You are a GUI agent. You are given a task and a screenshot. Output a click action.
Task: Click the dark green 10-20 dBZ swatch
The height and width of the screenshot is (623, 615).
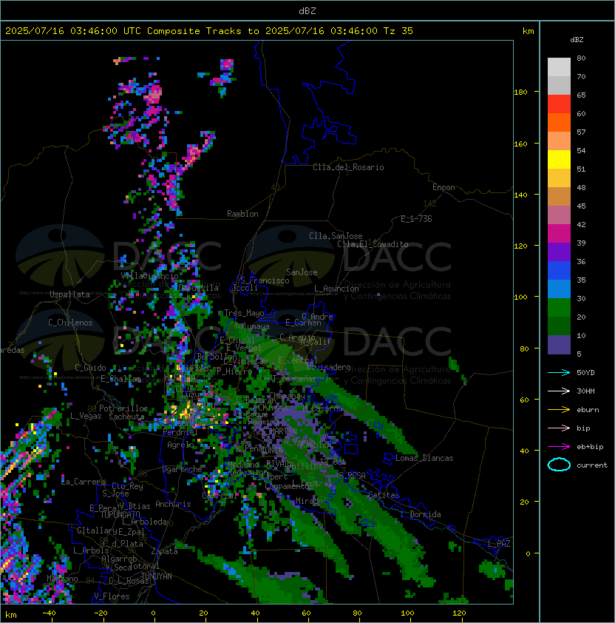point(559,326)
